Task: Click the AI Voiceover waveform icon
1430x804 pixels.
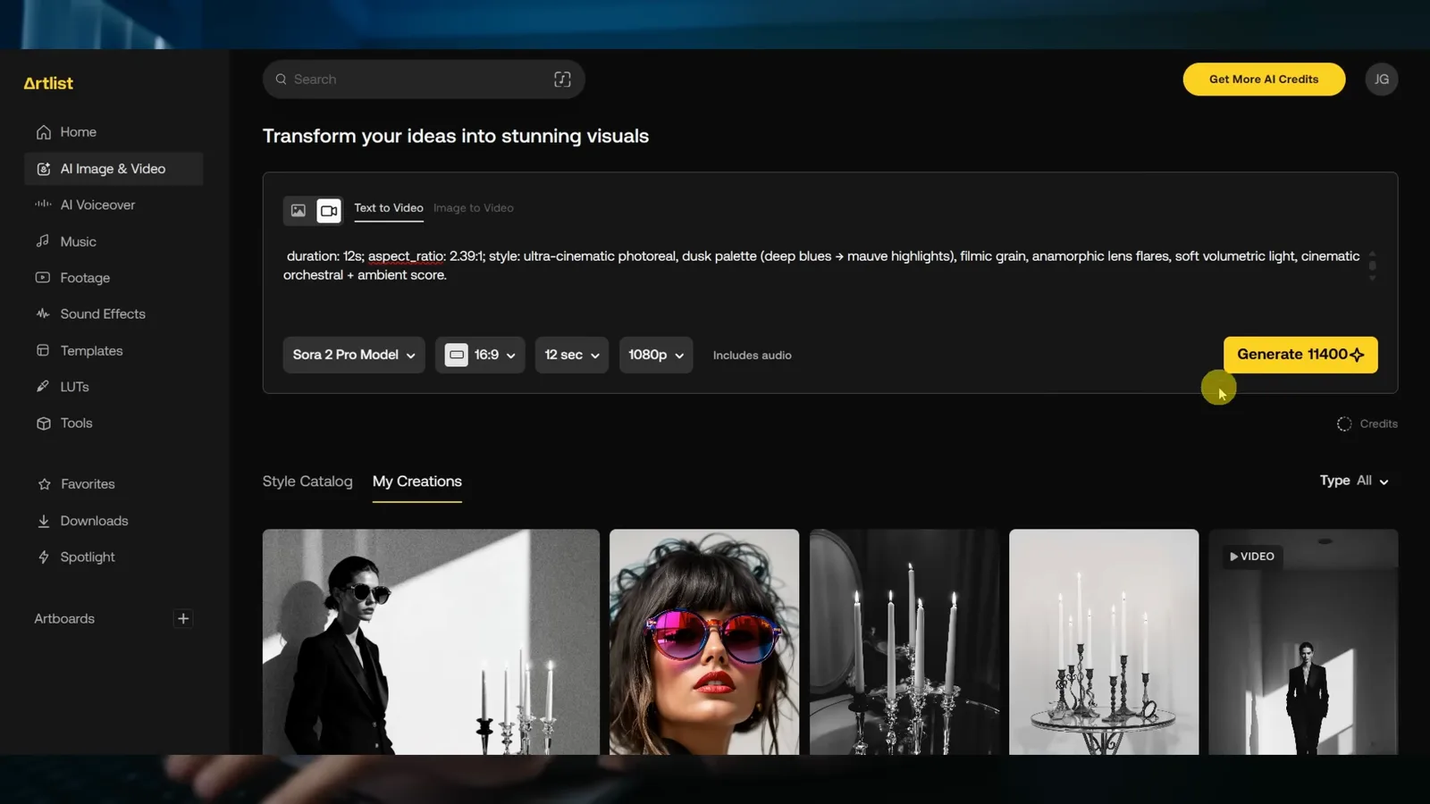Action: (43, 205)
